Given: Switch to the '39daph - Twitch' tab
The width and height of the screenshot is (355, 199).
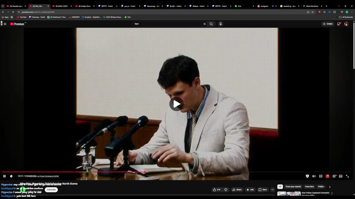Looking at the screenshot, I should (x=199, y=6).
